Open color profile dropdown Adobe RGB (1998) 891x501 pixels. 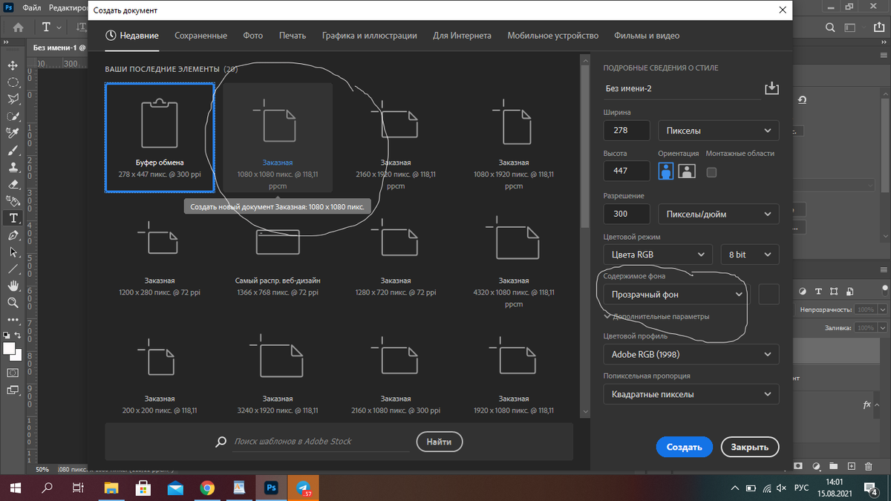[691, 354]
